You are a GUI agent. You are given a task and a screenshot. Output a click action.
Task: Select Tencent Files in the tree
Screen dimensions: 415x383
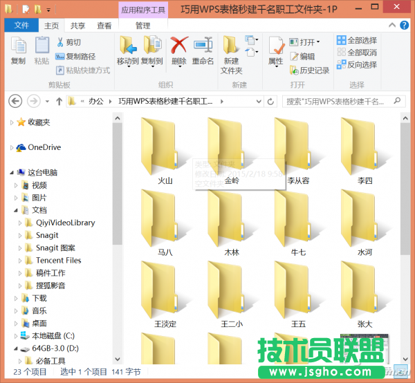pos(58,261)
